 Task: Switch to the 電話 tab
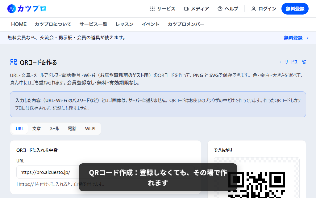click(x=72, y=129)
